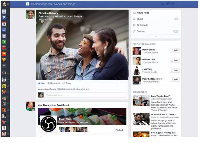
Task: Click the green search icon in sidebar
Action: [x=4, y=42]
